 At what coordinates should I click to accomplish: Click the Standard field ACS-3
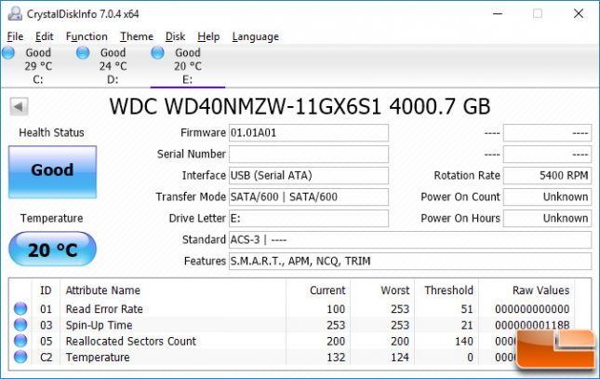coord(410,240)
